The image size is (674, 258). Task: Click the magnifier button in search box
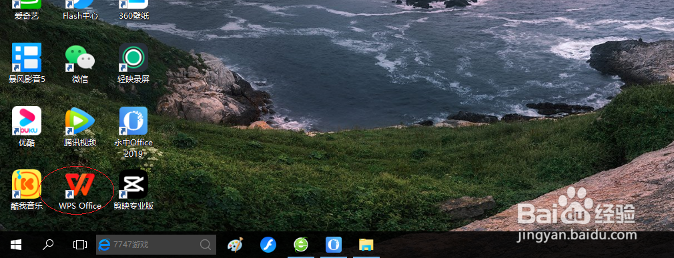point(206,245)
